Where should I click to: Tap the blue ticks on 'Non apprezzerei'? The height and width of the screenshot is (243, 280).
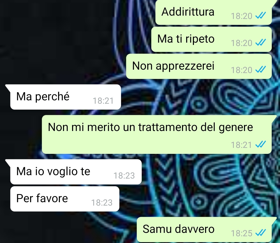(261, 70)
